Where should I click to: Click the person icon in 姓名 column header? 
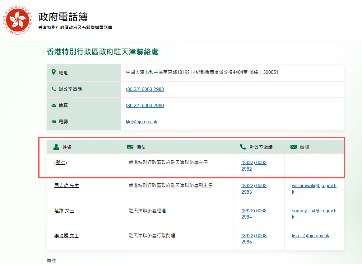click(x=56, y=147)
